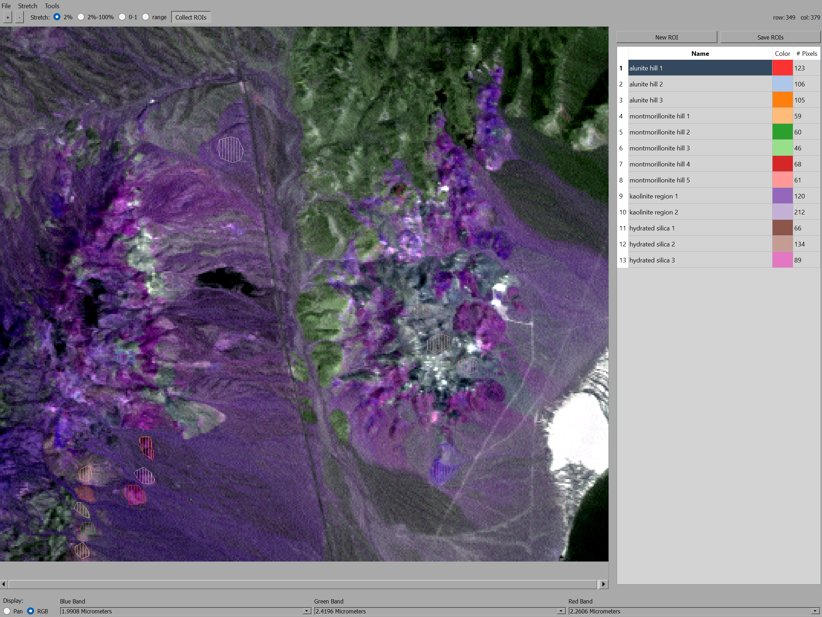Click the Name column header
The width and height of the screenshot is (822, 617).
coord(700,53)
